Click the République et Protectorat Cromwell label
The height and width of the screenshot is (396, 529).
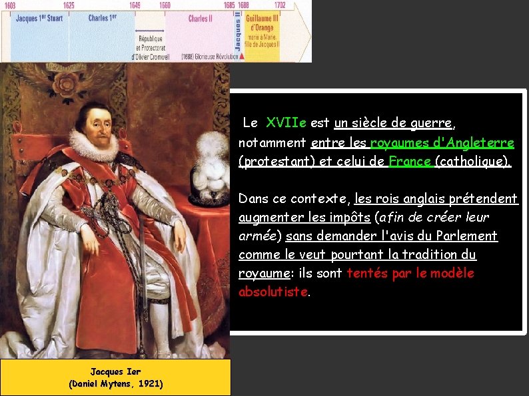coord(151,47)
